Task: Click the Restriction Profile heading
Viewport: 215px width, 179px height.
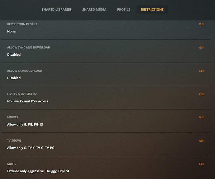Action: (22, 24)
